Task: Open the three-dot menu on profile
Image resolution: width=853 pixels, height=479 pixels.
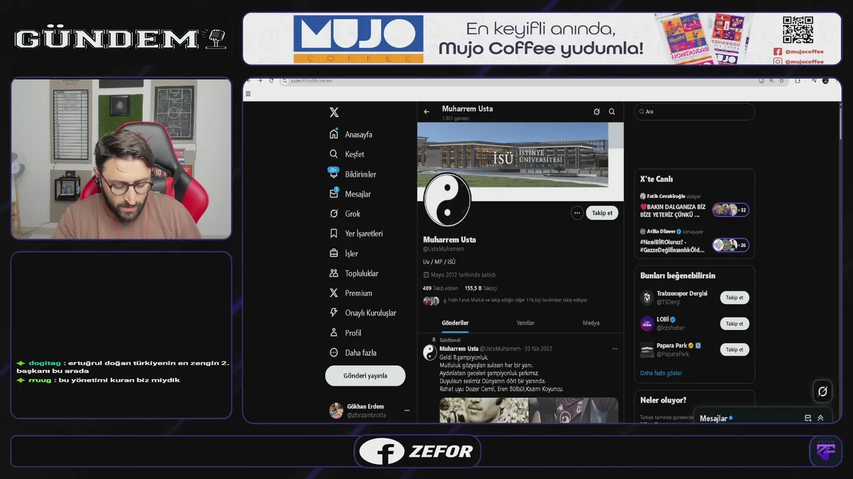Action: (x=577, y=213)
